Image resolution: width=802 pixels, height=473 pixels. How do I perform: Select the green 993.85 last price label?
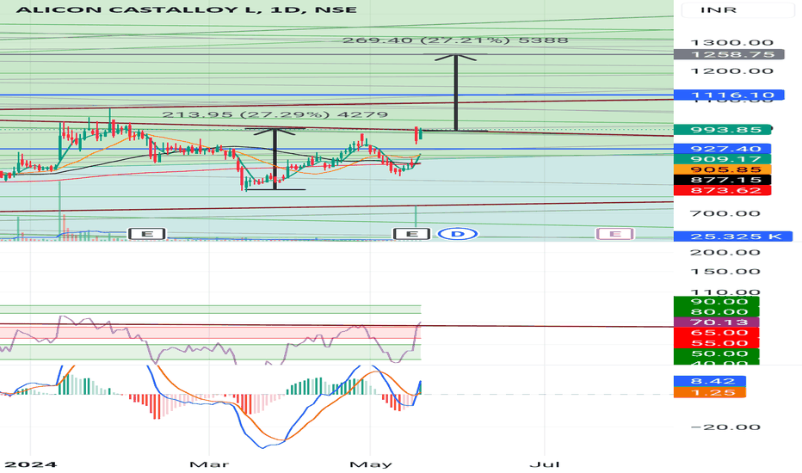coord(723,129)
